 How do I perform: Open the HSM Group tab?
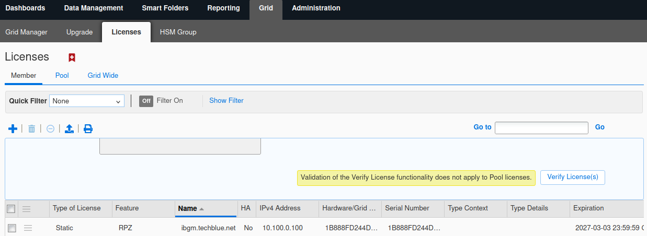pos(178,32)
